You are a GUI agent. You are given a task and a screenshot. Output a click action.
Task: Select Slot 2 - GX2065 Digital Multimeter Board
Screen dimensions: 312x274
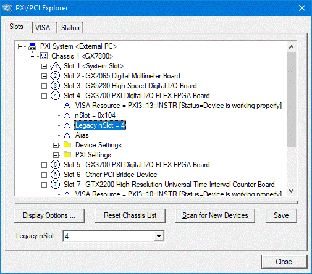[122, 76]
